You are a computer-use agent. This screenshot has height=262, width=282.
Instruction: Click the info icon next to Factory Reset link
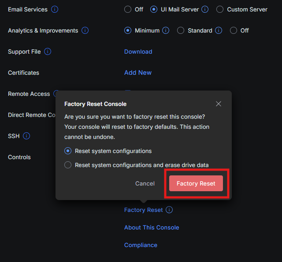point(169,210)
